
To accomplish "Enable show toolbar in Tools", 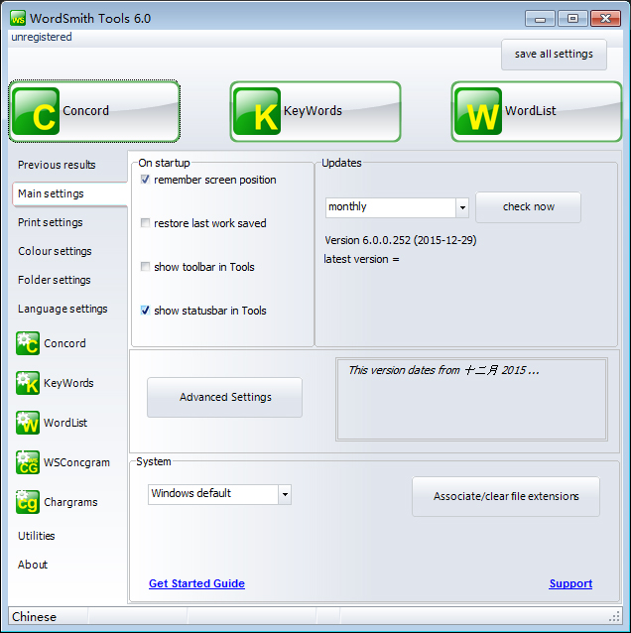I will coord(145,267).
